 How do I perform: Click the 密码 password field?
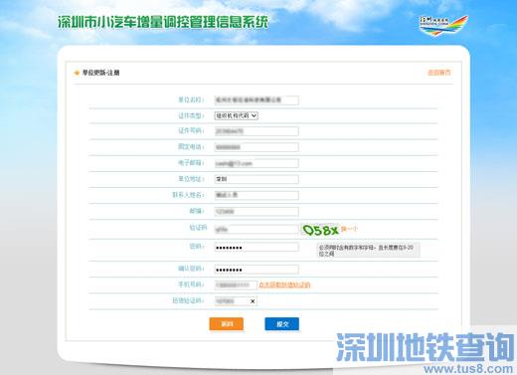[x=257, y=248]
